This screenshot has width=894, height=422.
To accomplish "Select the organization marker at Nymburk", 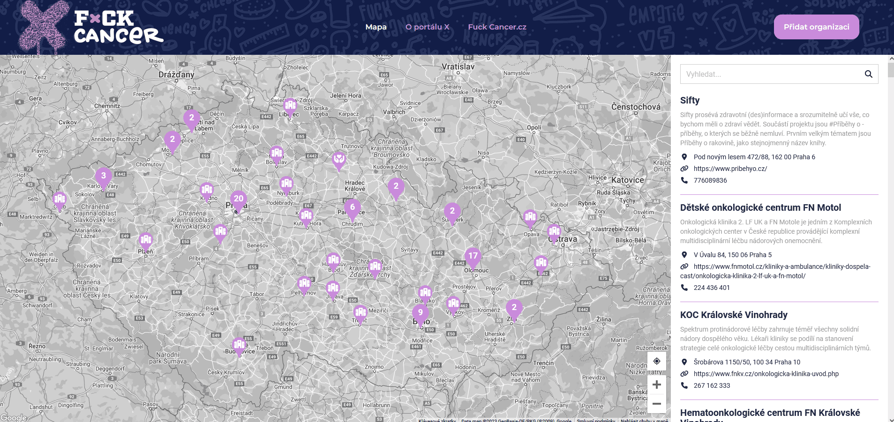I will 286,185.
